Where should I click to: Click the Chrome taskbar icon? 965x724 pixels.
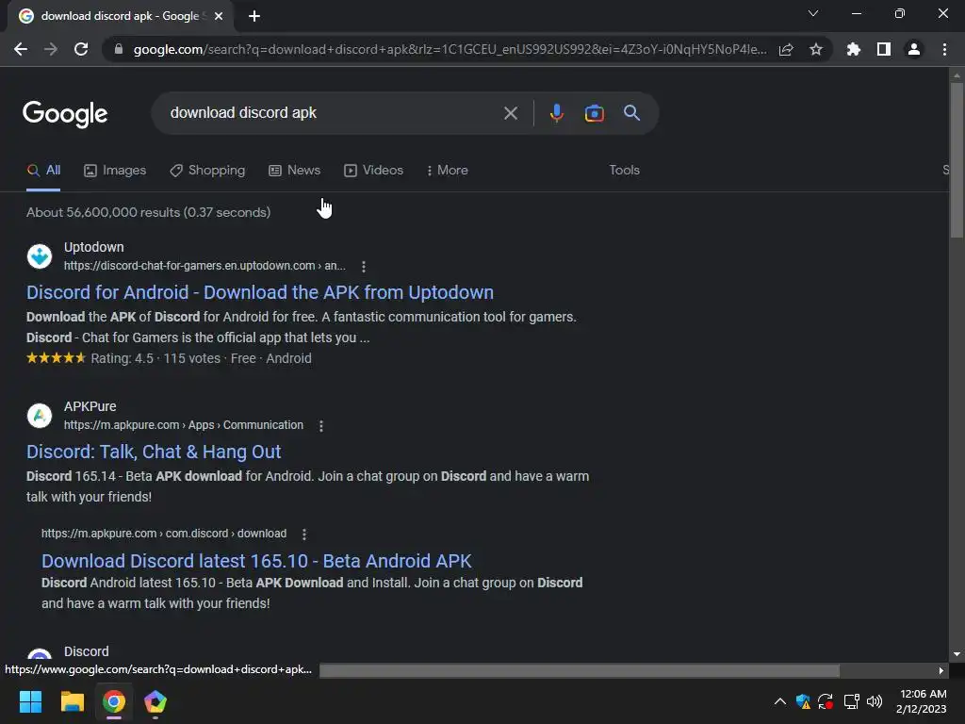(x=114, y=701)
